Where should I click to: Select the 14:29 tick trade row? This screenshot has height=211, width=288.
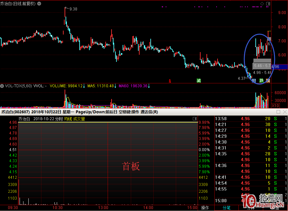pos(251,136)
